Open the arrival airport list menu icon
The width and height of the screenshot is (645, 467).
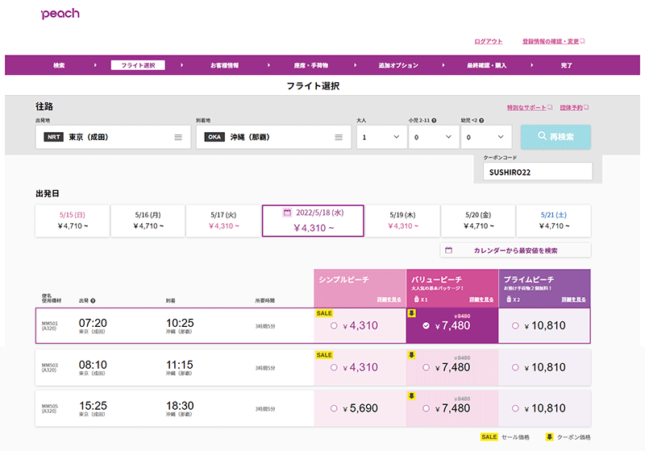[x=339, y=137]
